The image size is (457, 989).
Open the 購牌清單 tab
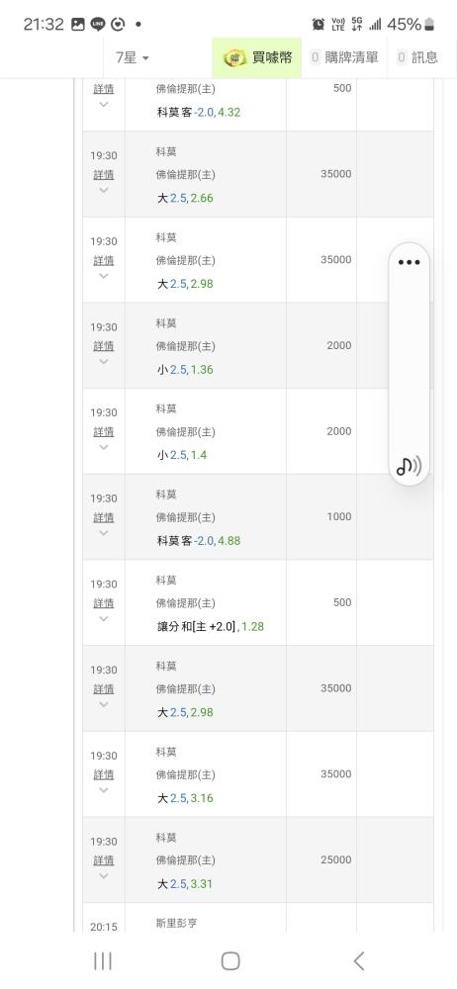[x=344, y=57]
